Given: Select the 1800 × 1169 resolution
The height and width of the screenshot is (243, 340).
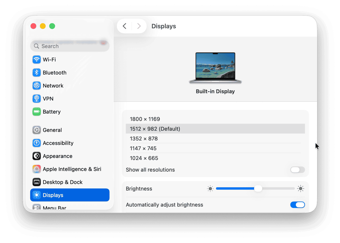Looking at the screenshot, I should coord(145,119).
